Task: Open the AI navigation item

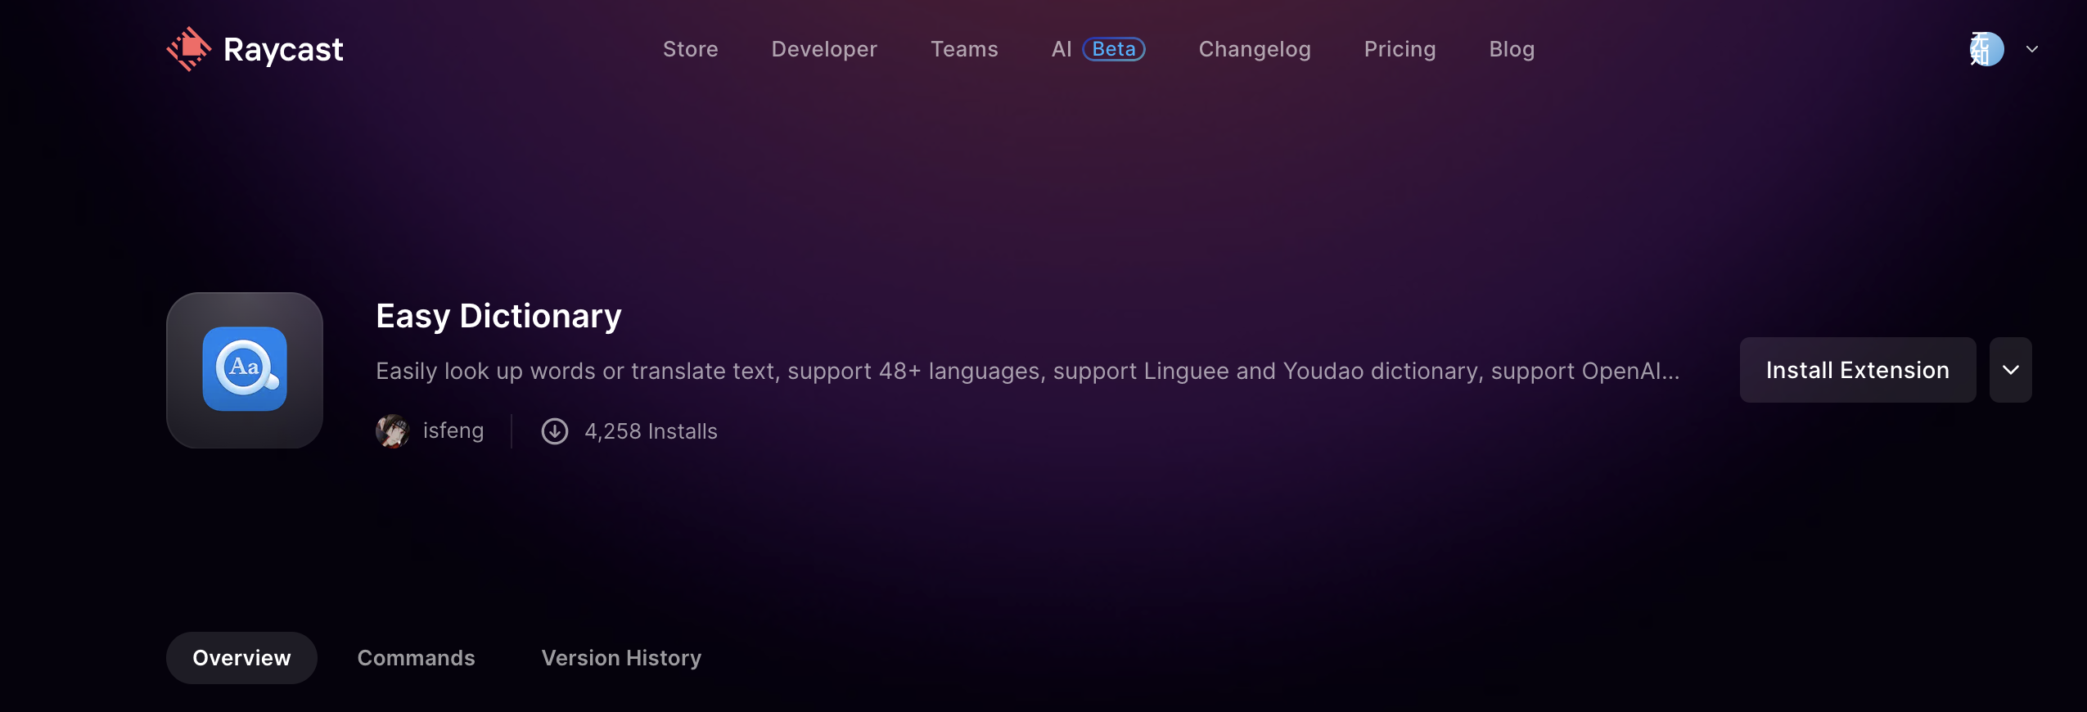Action: 1061,49
